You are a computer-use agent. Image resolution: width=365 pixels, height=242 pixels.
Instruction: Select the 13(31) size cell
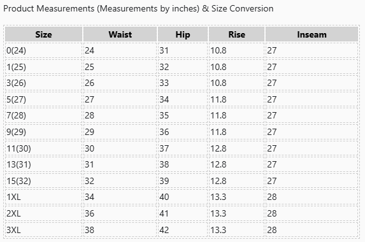44,164
